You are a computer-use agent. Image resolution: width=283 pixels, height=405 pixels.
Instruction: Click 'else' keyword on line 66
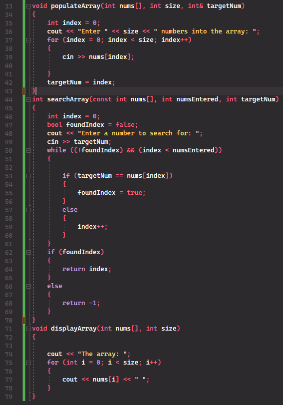(x=54, y=286)
